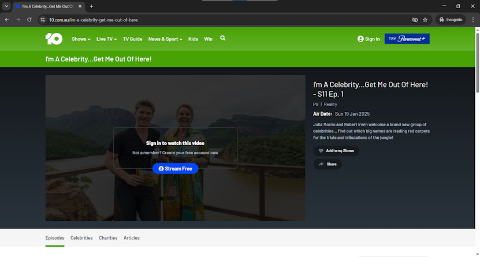Switch to the Celebrities tab

pos(82,238)
